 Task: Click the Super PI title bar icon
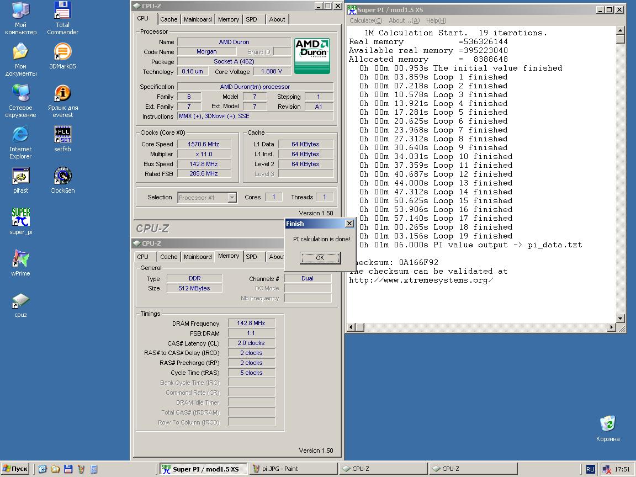351,10
